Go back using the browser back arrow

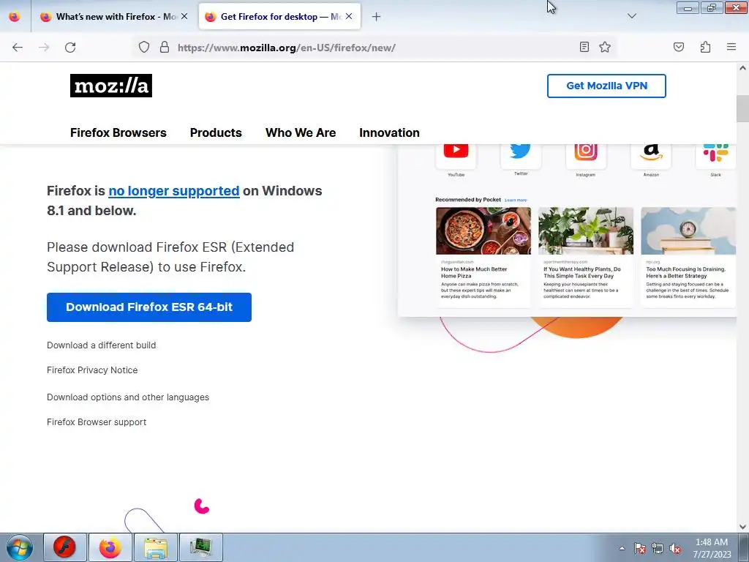pyautogui.click(x=18, y=48)
